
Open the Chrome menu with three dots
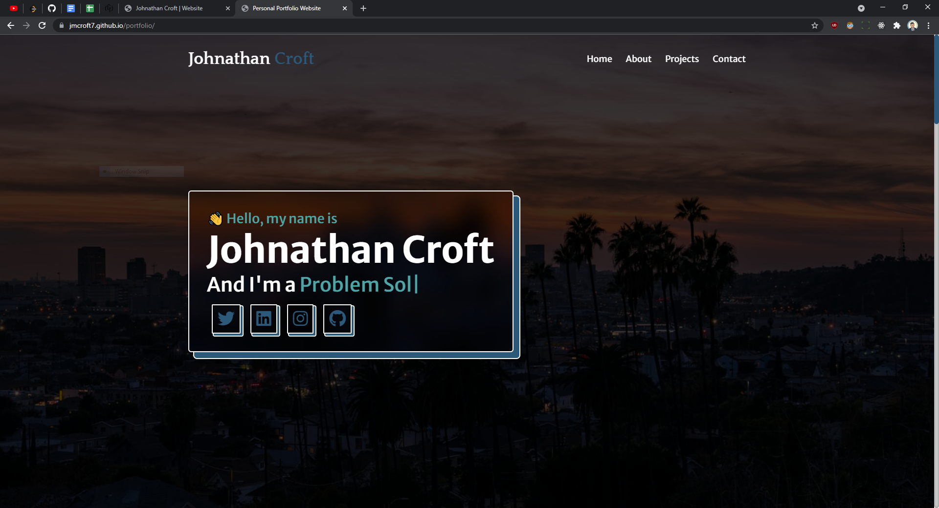click(928, 25)
